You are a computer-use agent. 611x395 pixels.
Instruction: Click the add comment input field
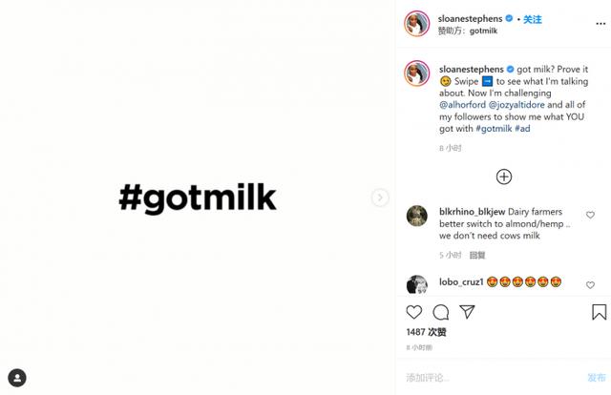(x=487, y=377)
